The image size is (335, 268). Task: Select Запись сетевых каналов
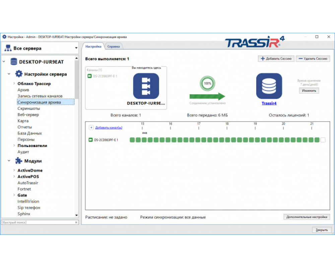pyautogui.click(x=40, y=96)
